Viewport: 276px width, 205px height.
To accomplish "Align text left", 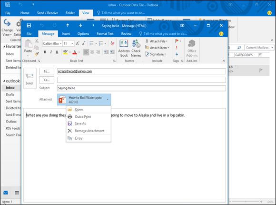I will click(x=86, y=52).
